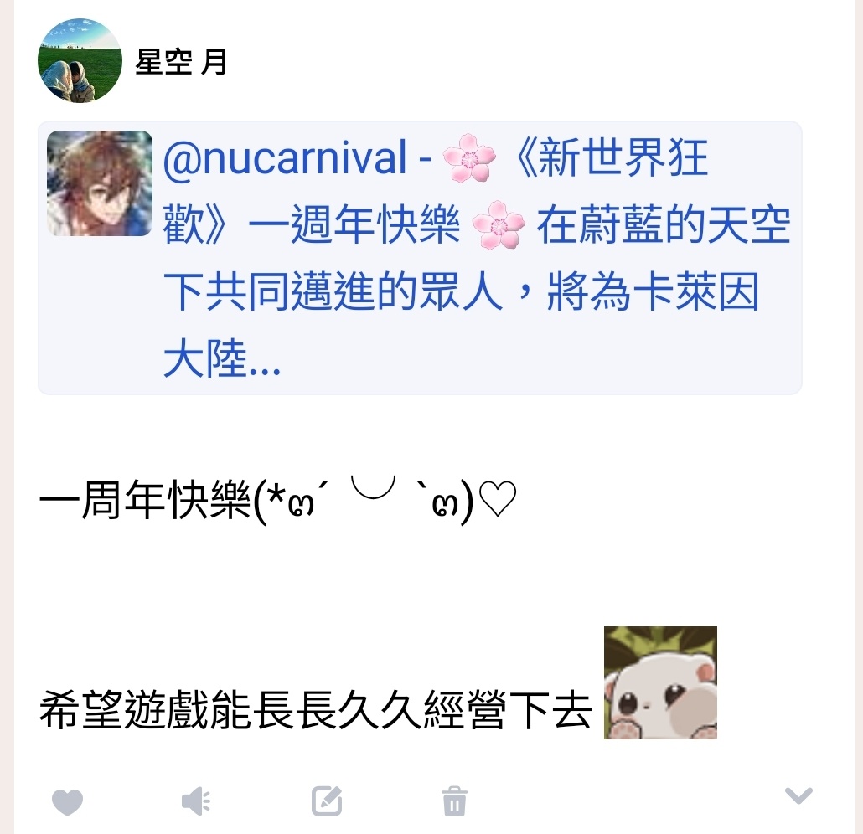
Task: Click the kaomoji face in the message
Action: coord(364,500)
